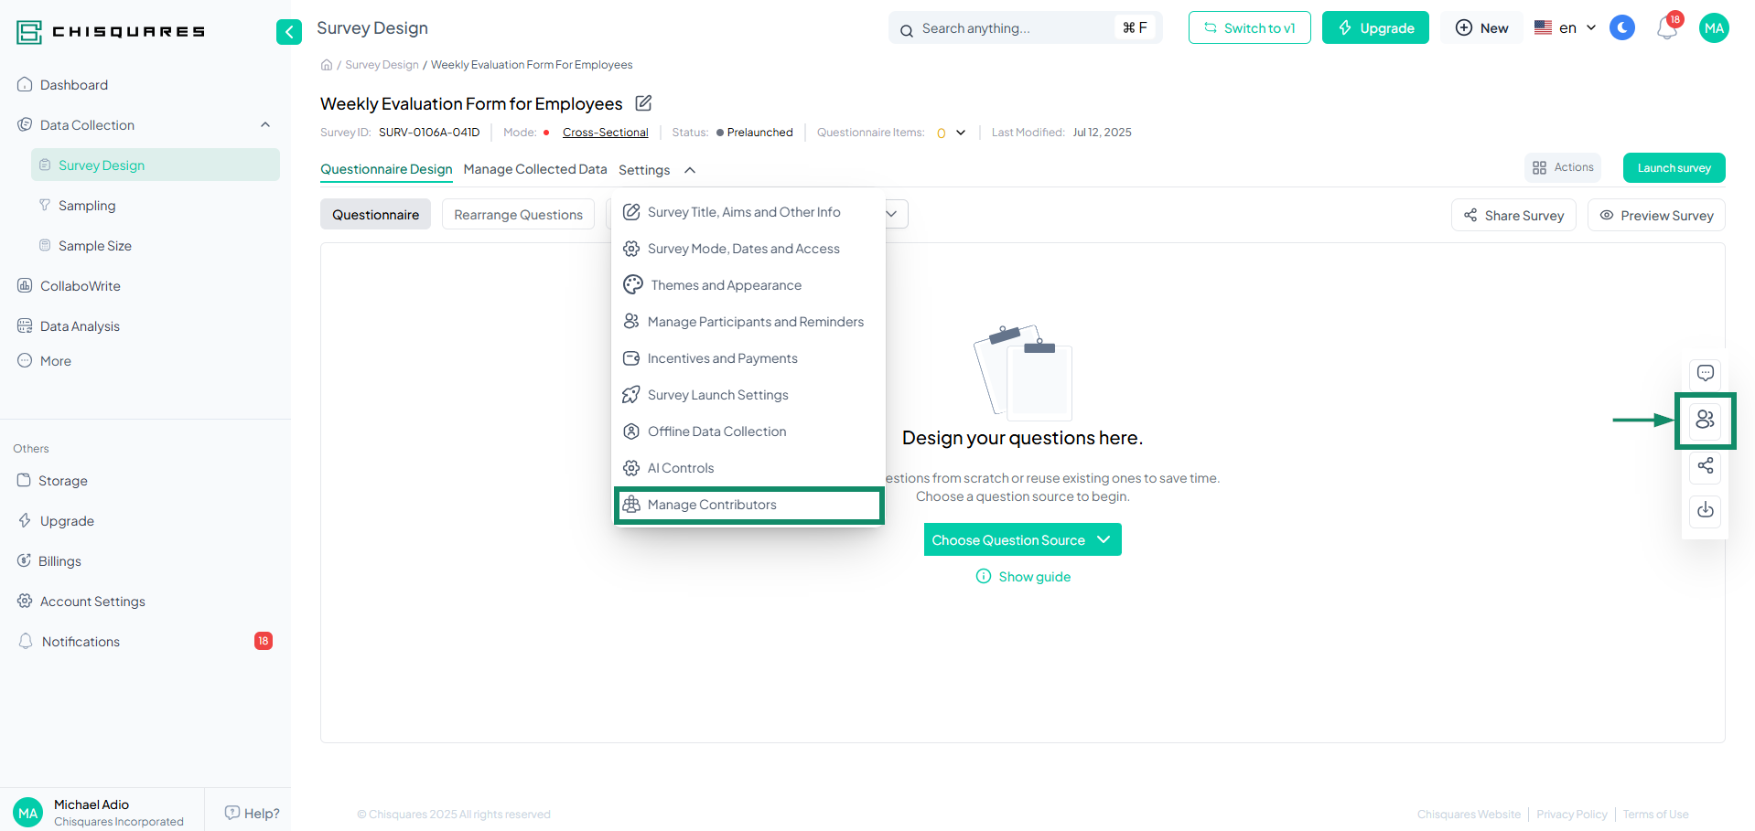Click the download icon in right floating panel

point(1705,510)
